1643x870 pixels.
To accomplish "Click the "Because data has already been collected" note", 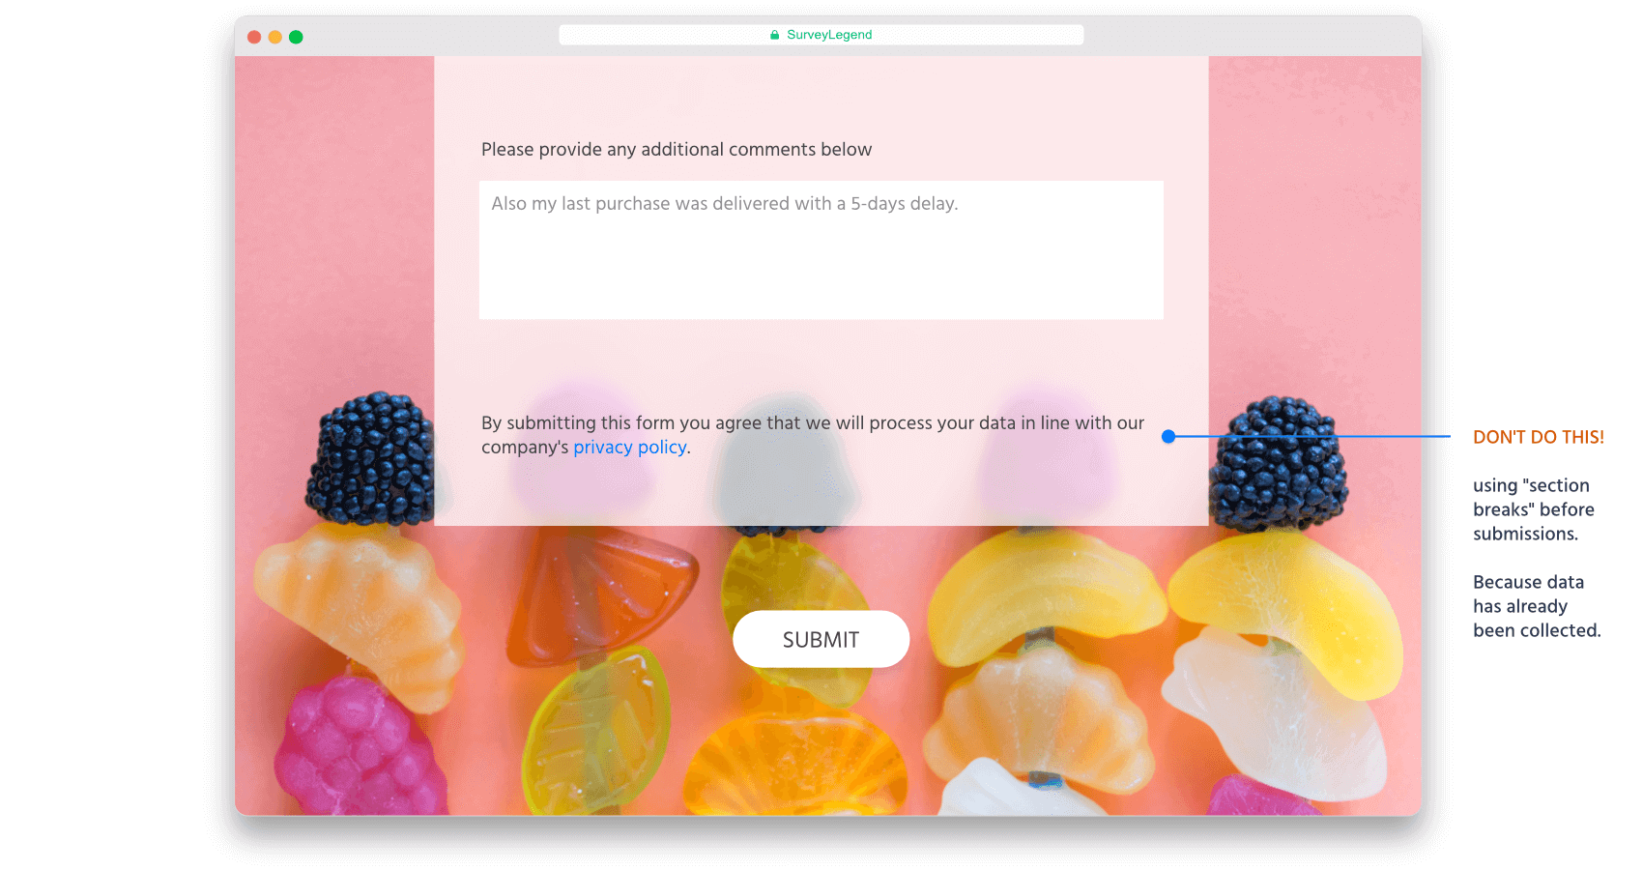I will point(1537,606).
